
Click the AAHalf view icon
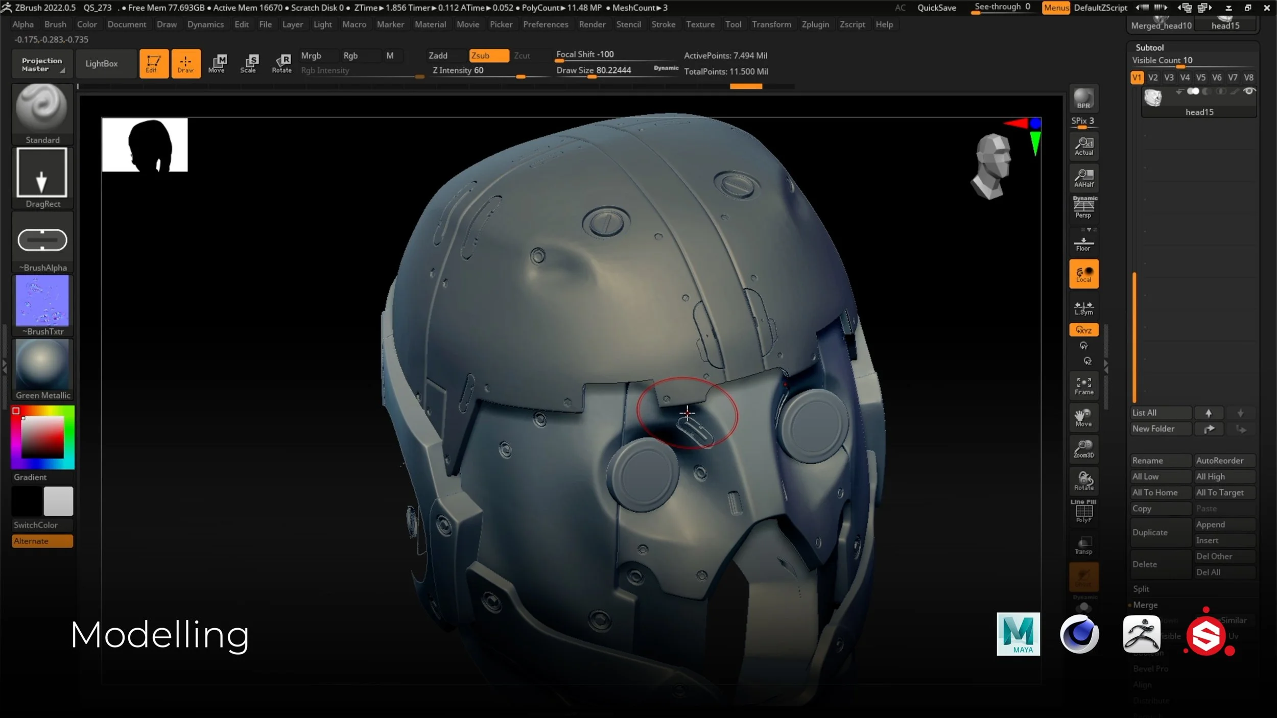tap(1083, 178)
